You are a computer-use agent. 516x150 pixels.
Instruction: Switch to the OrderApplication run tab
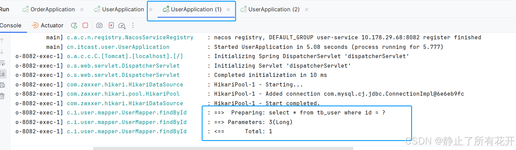click(52, 10)
